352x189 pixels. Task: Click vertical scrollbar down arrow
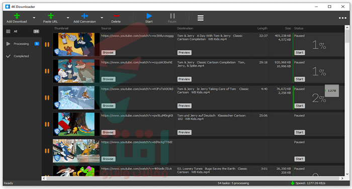347,174
